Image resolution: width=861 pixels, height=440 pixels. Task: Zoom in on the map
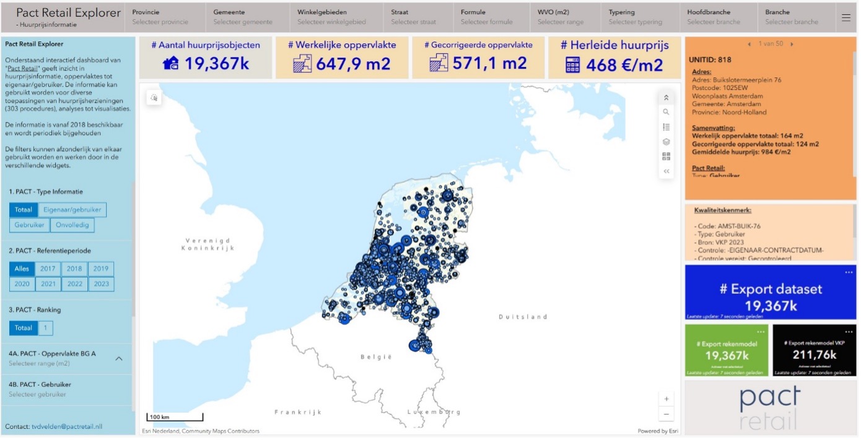[x=666, y=399]
